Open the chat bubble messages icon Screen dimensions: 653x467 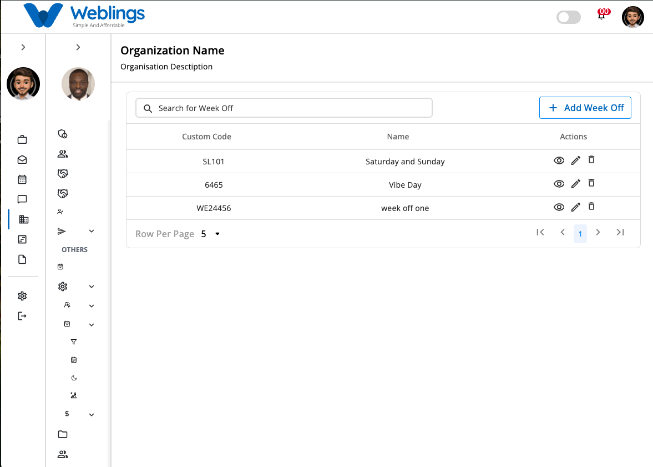click(22, 199)
